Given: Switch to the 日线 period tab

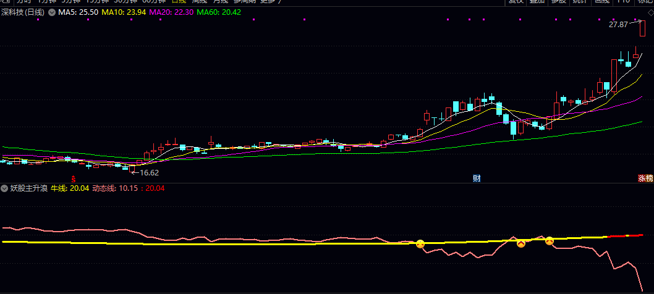Looking at the screenshot, I should (x=179, y=1).
